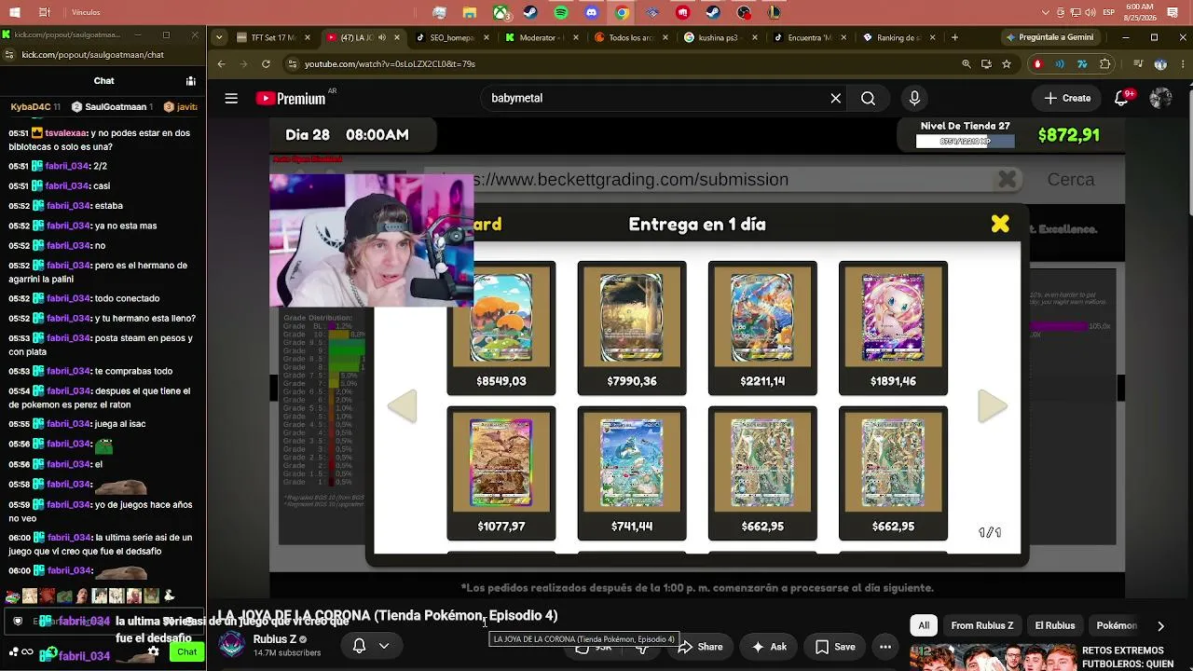Show hidden system tray icons

1046,13
